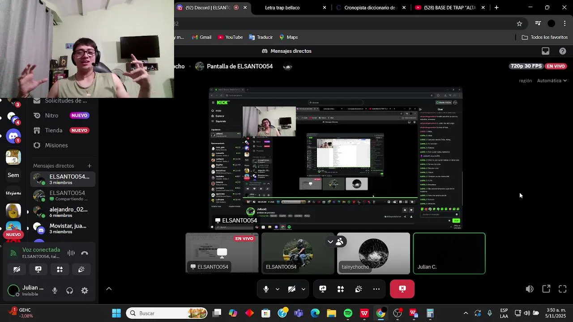The height and width of the screenshot is (322, 573).
Task: Close the Discord browser tab
Action: [x=245, y=8]
